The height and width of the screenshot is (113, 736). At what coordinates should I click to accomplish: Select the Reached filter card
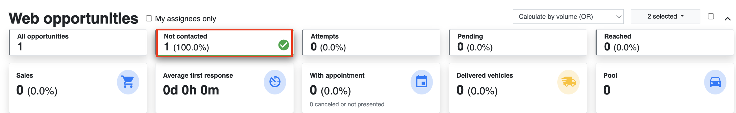665,42
